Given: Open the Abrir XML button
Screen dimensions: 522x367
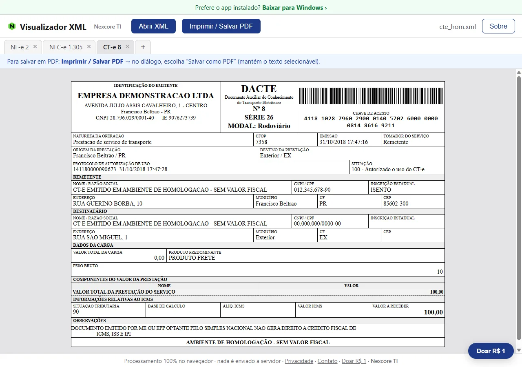Looking at the screenshot, I should click(x=153, y=26).
